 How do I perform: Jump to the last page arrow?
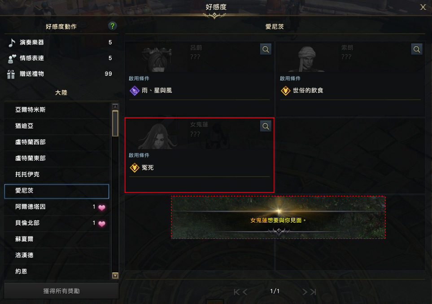click(x=313, y=292)
